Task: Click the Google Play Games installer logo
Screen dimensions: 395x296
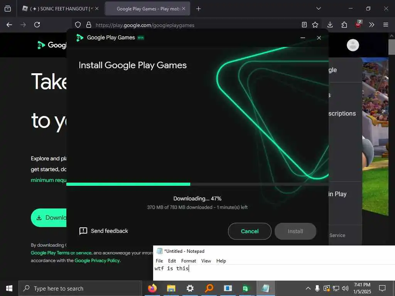Action: (79, 38)
